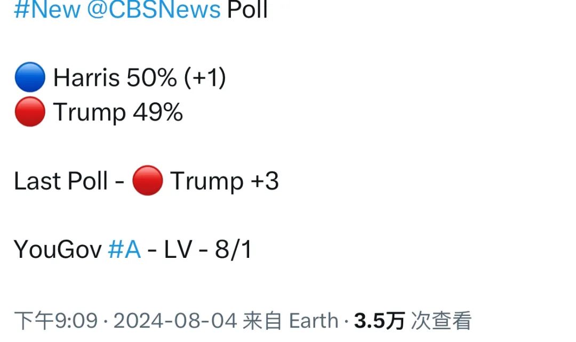576x342 pixels.
Task: Click the (+1) margin text
Action: click(205, 77)
